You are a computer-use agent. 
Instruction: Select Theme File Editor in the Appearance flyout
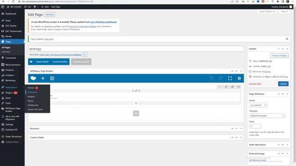pos(35,109)
